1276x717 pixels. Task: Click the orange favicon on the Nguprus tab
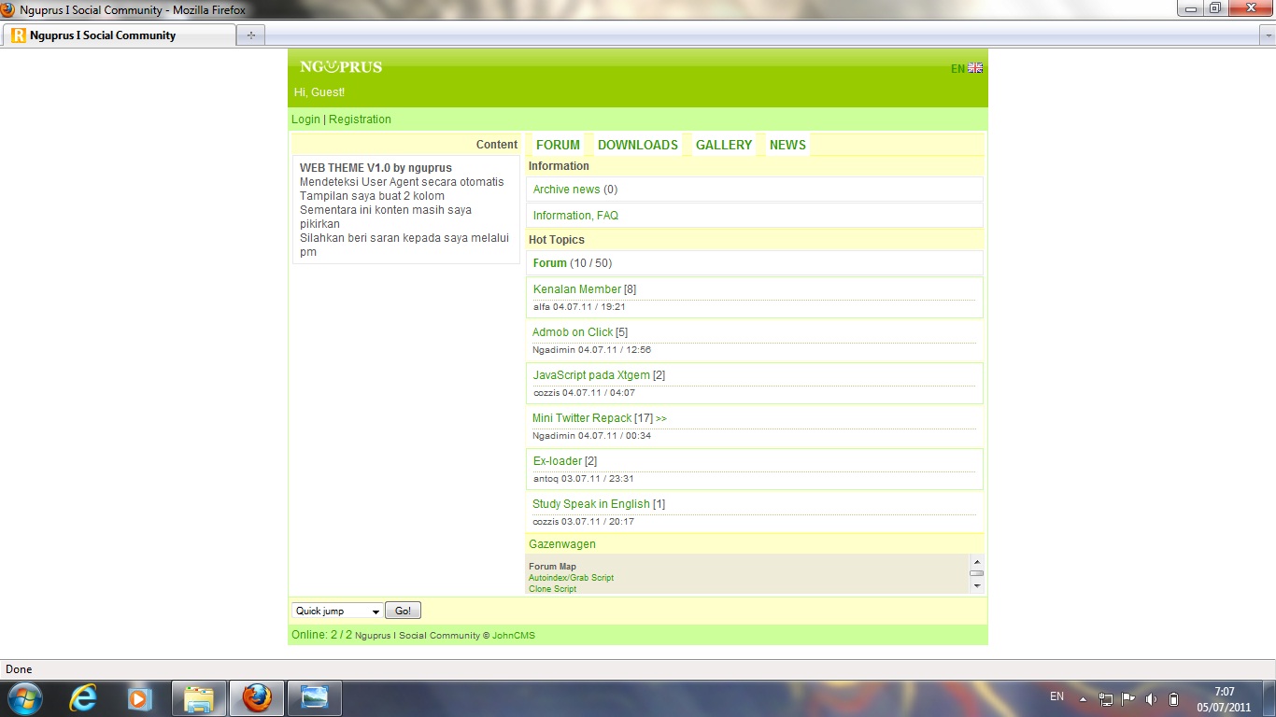[19, 35]
